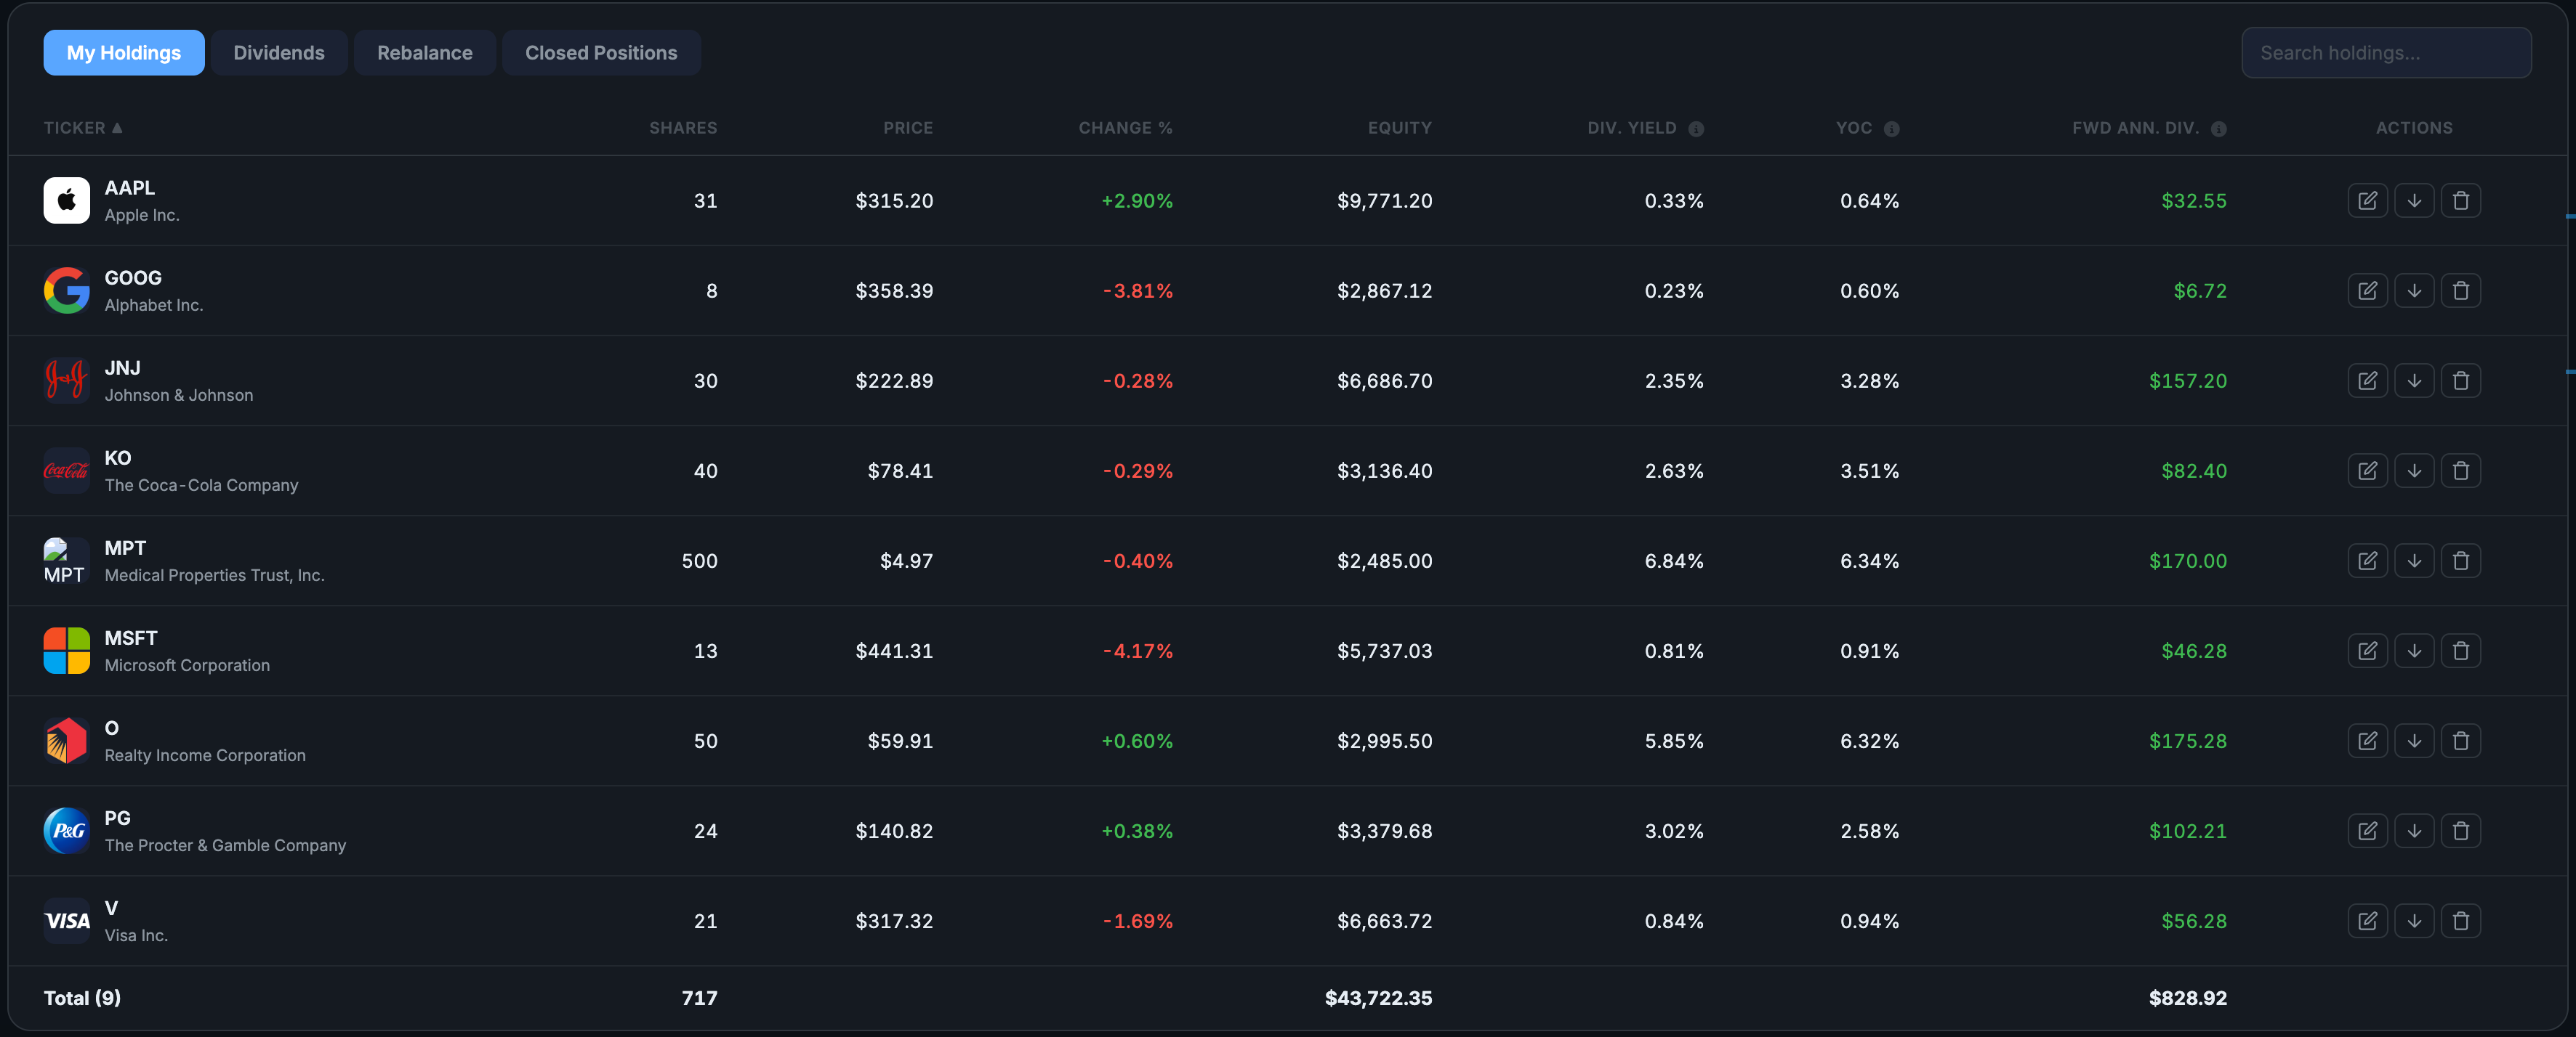The height and width of the screenshot is (1037, 2576).
Task: Show YOC info tooltip icon
Action: click(1891, 129)
